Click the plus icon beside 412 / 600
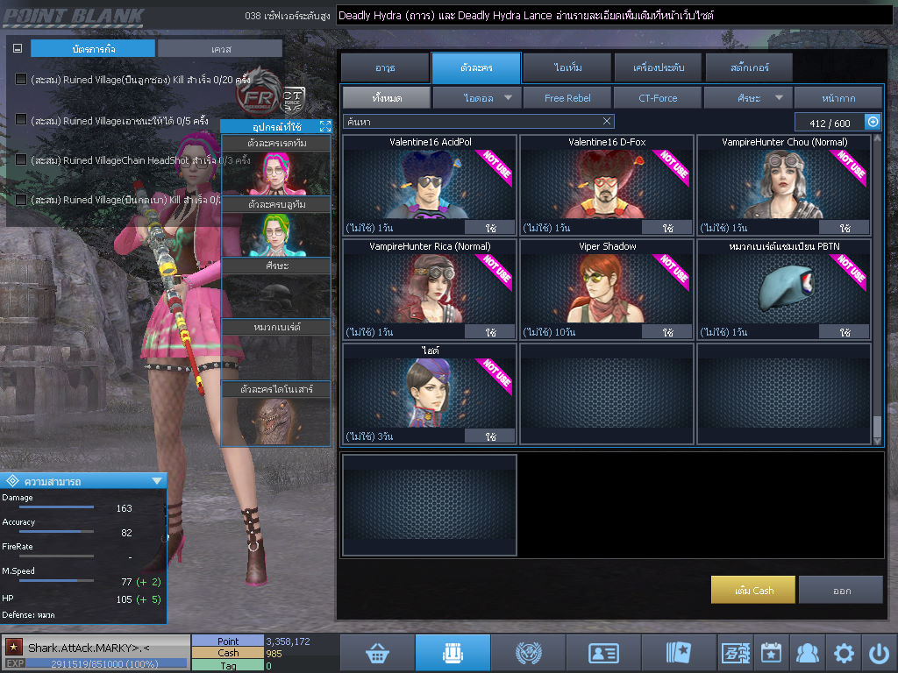898x673 pixels. 873,122
